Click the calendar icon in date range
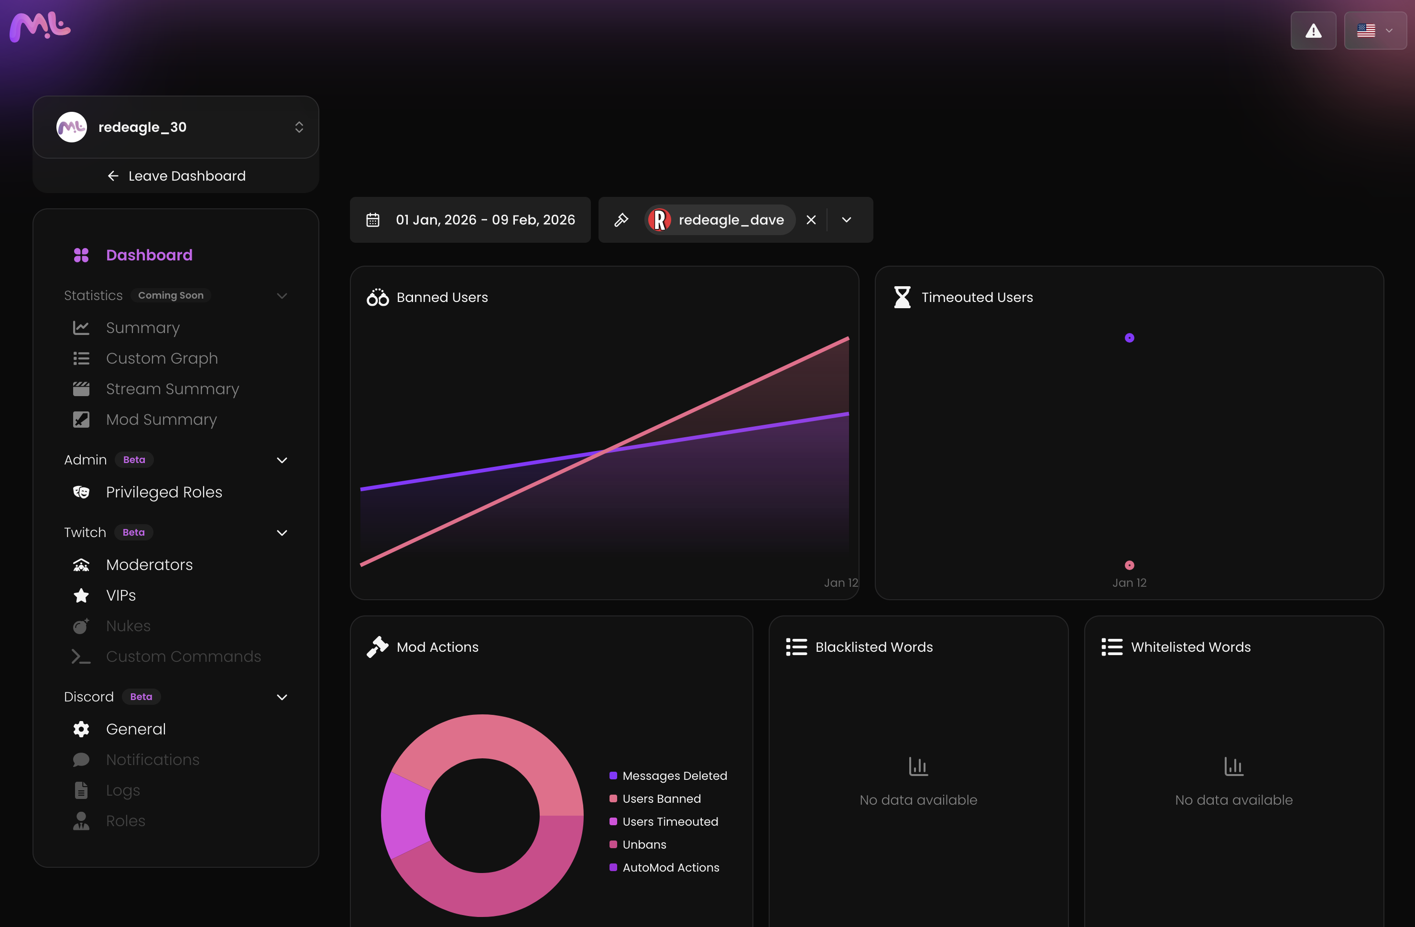 [373, 220]
